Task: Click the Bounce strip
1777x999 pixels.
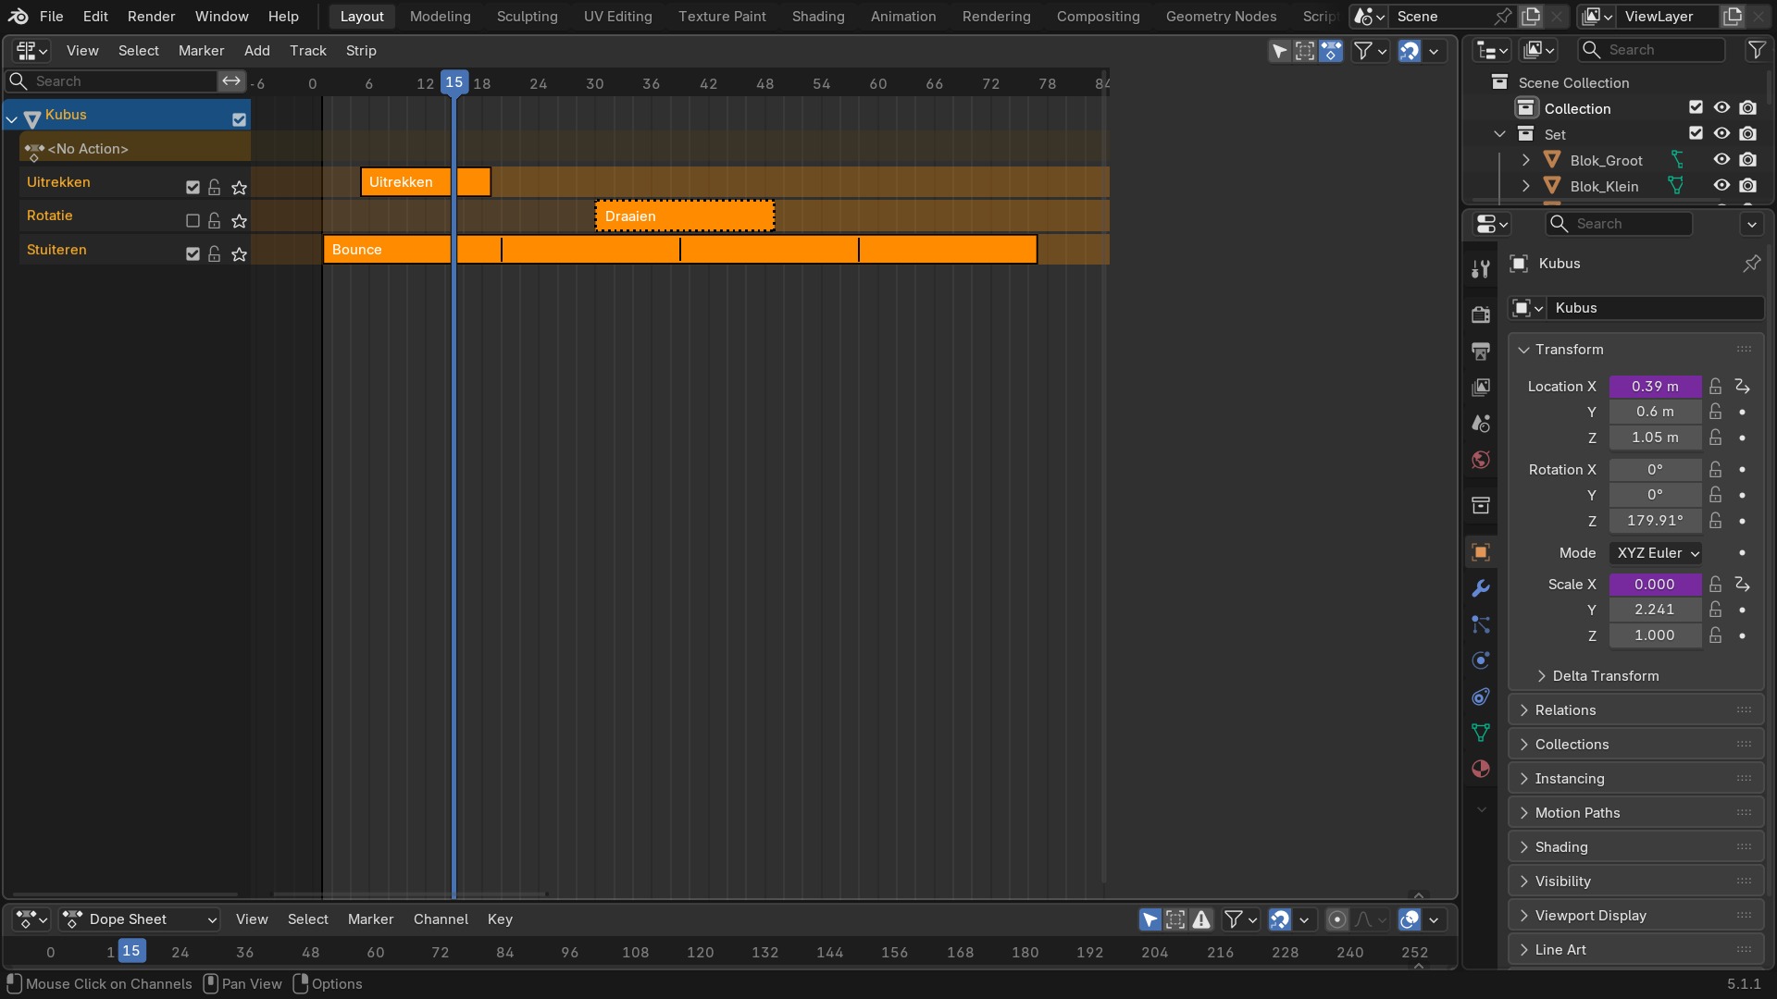Action: coord(680,250)
